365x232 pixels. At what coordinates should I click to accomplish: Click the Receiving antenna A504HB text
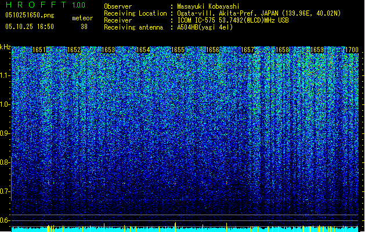click(x=205, y=27)
